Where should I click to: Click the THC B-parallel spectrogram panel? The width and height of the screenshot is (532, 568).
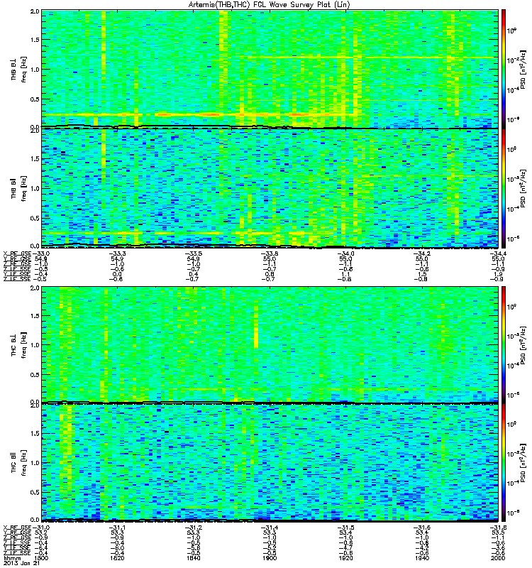point(270,463)
